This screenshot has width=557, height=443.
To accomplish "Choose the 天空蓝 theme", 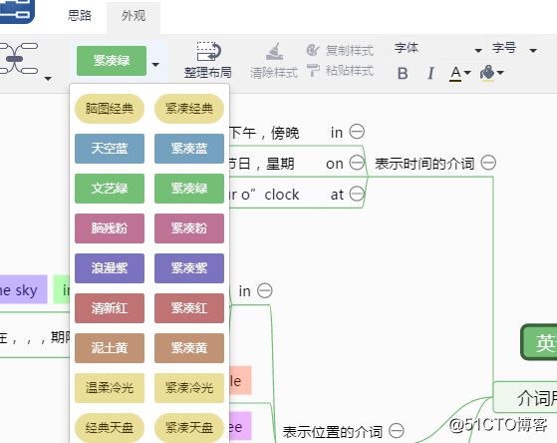I will [110, 149].
